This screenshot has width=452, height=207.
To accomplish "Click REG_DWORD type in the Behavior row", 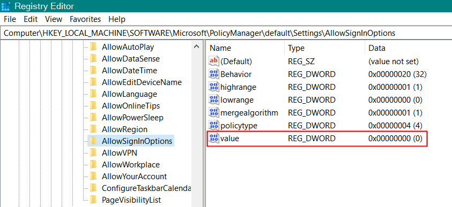I will [312, 74].
